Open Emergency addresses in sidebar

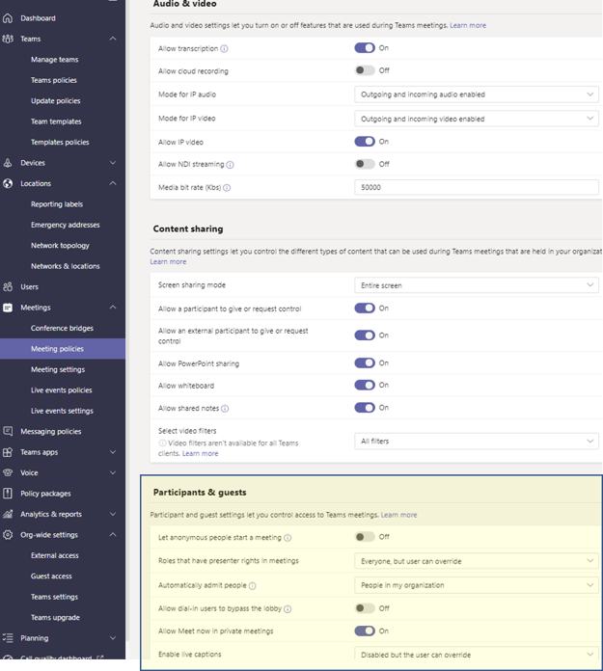[x=65, y=225]
